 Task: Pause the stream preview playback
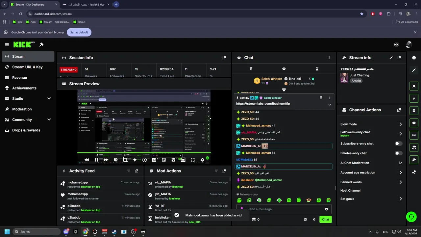coord(96,160)
